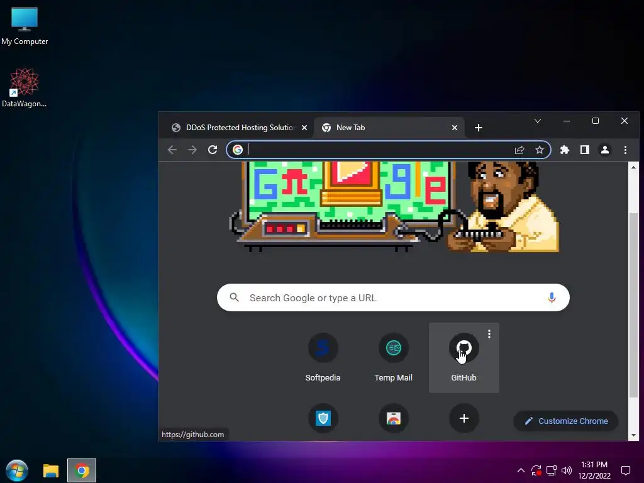
Task: Toggle Chrome side panel
Action: click(584, 150)
